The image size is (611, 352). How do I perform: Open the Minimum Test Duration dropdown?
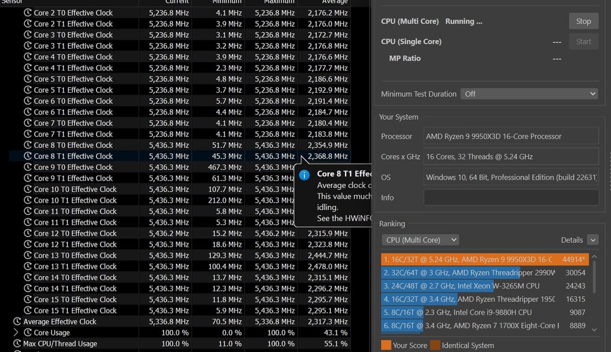pos(529,94)
